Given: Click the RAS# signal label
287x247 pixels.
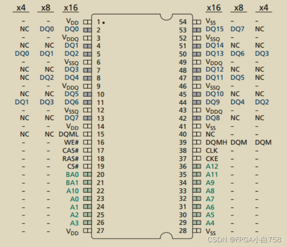Looking at the screenshot, I should tap(70, 159).
